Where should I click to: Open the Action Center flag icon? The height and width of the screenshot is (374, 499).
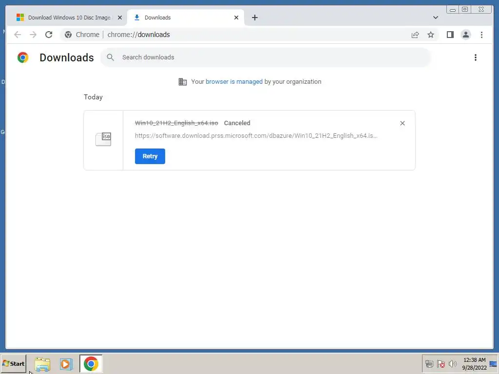coord(441,364)
